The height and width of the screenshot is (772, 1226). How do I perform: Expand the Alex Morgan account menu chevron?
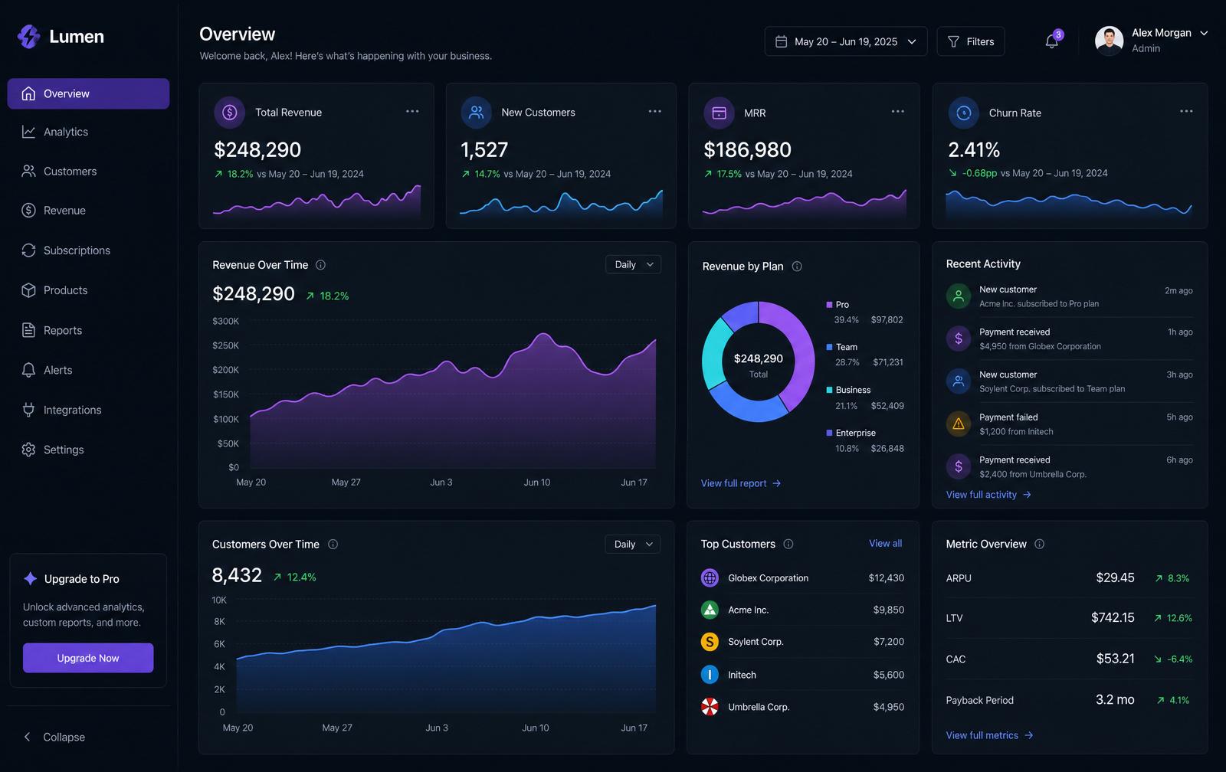click(1204, 34)
